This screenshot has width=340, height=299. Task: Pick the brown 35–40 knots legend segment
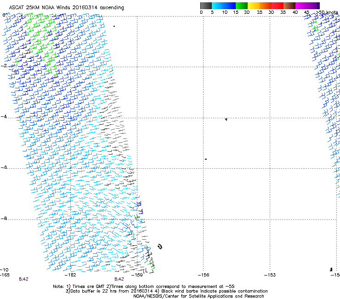pyautogui.click(x=289, y=6)
